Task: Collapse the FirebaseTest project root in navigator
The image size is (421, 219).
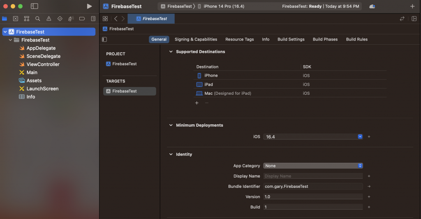Action: [x=5, y=32]
